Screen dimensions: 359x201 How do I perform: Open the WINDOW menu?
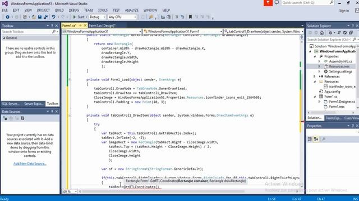pos(150,10)
